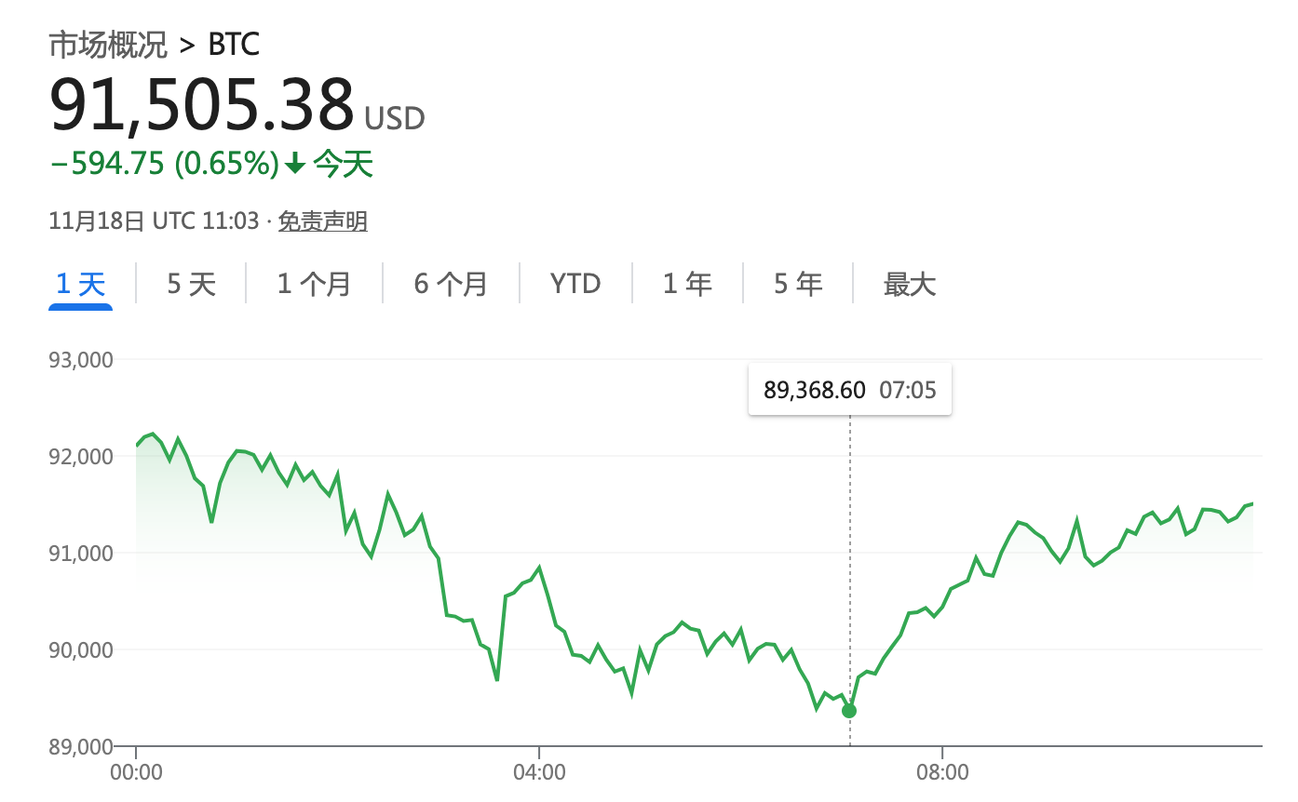Image resolution: width=1298 pixels, height=802 pixels.
Task: Open the 市场概况 breadcrumb link
Action: (108, 45)
